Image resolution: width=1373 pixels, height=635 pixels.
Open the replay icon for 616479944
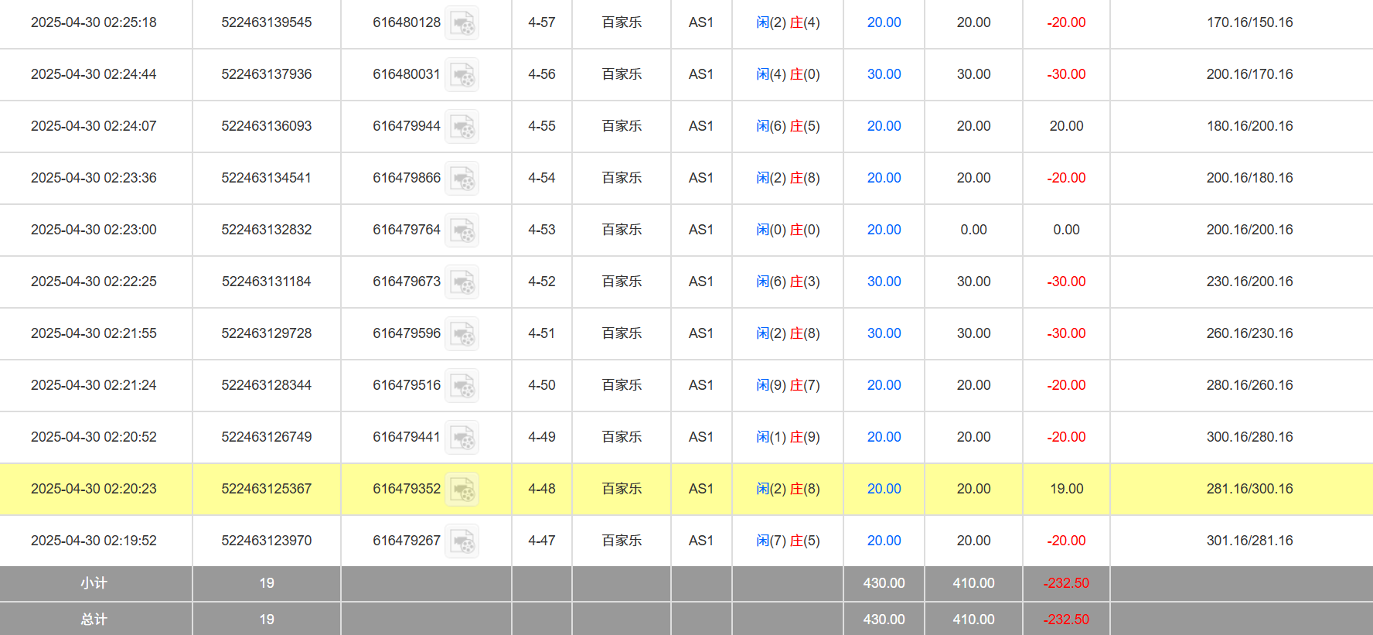462,127
